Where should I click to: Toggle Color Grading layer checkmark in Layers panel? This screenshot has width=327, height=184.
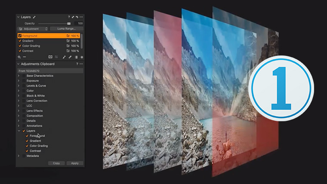[x=20, y=46]
